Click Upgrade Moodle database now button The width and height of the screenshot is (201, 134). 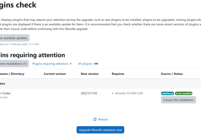(x=100, y=130)
